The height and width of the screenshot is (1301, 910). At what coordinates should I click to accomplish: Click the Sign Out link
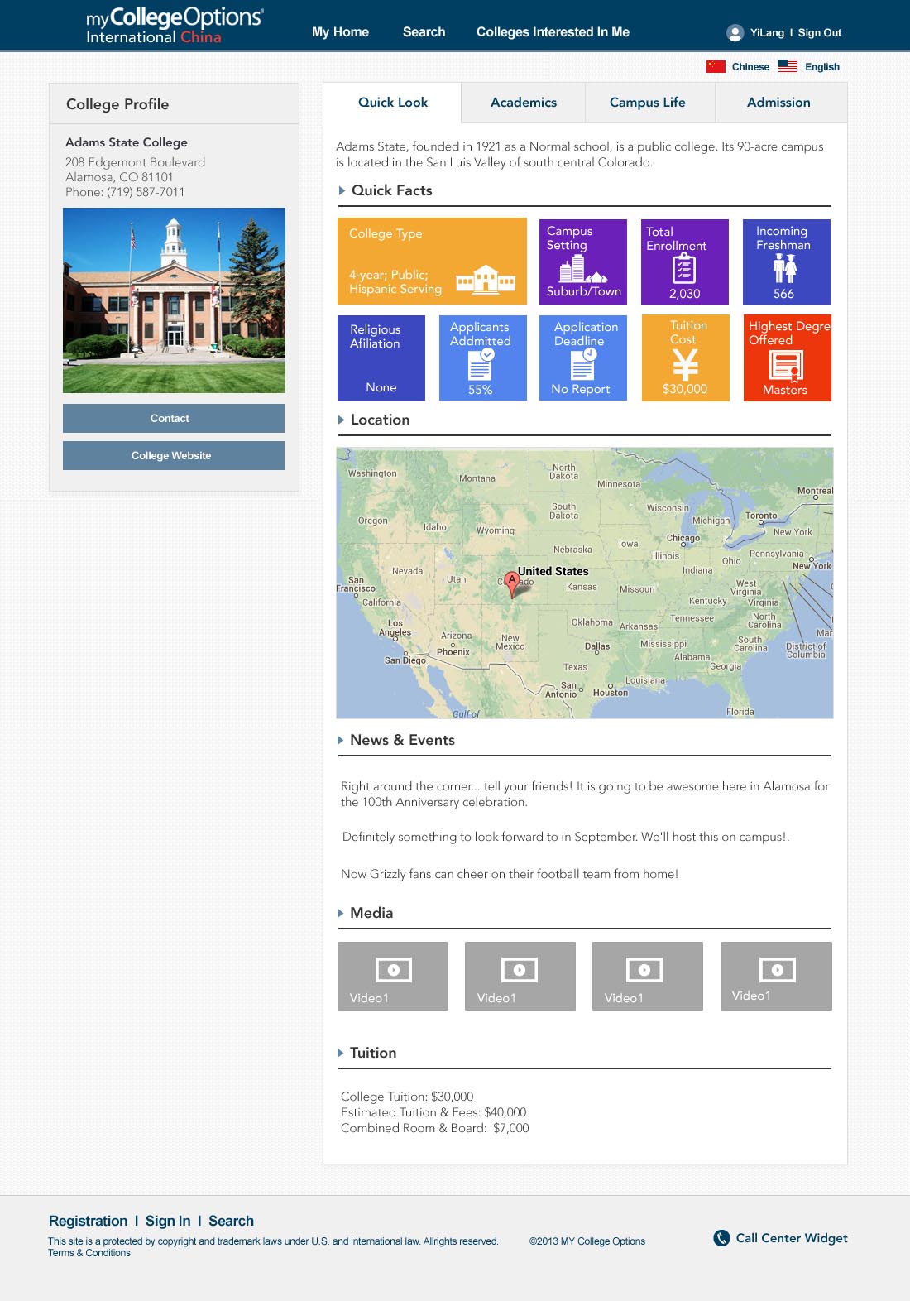(x=819, y=33)
